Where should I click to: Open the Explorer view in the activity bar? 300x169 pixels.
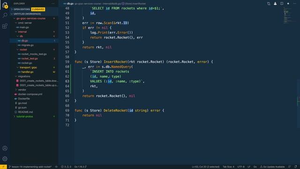click(5, 5)
